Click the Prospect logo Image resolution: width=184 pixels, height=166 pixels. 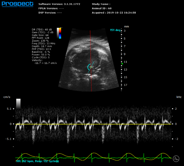(17, 4)
